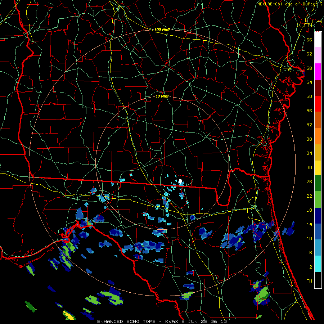Click the legend value '42'

[x=309, y=125]
